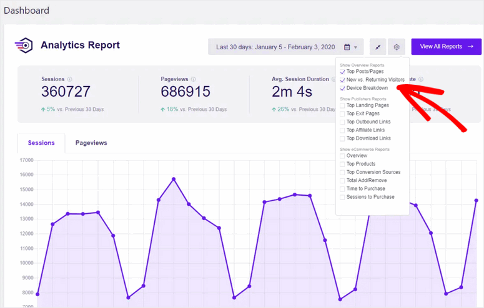Uncheck the Top Posts/Pages checkbox
Screen dimensions: 484x308
(x=342, y=72)
